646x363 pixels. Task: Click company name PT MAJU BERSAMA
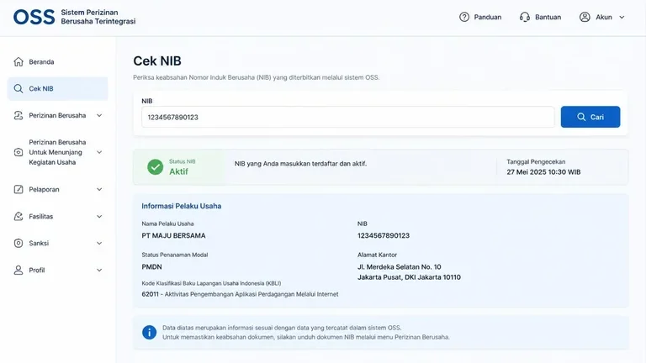tap(173, 235)
